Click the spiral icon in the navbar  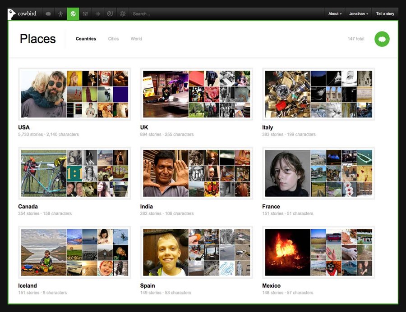click(110, 14)
